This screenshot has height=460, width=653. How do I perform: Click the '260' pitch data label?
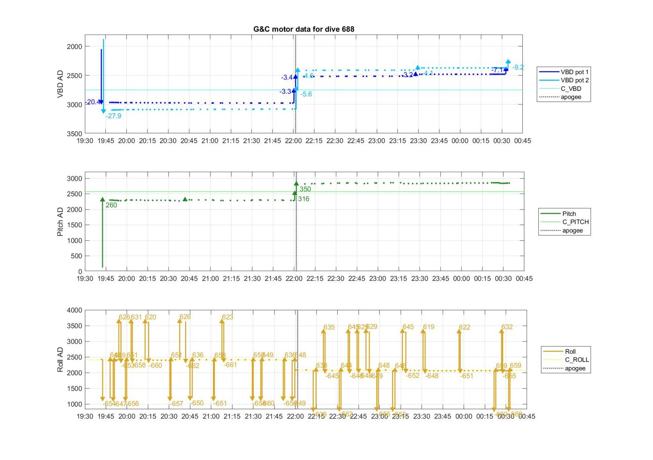111,205
